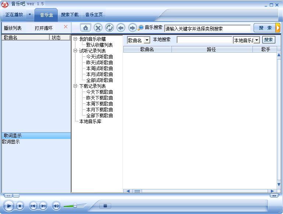This screenshot has height=214, width=283.
Task: Click the 歌曲名 column header in playlist
Action: (25, 38)
